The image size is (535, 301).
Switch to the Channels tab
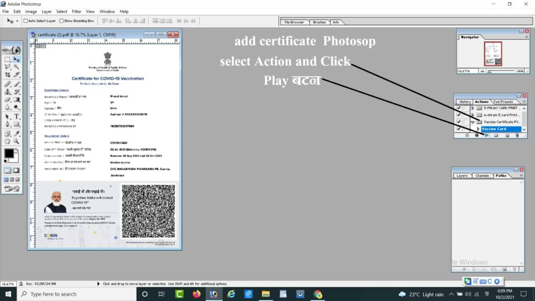482,176
